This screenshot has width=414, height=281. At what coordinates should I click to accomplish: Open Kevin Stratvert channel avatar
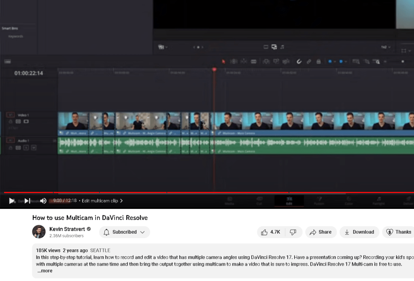39,232
